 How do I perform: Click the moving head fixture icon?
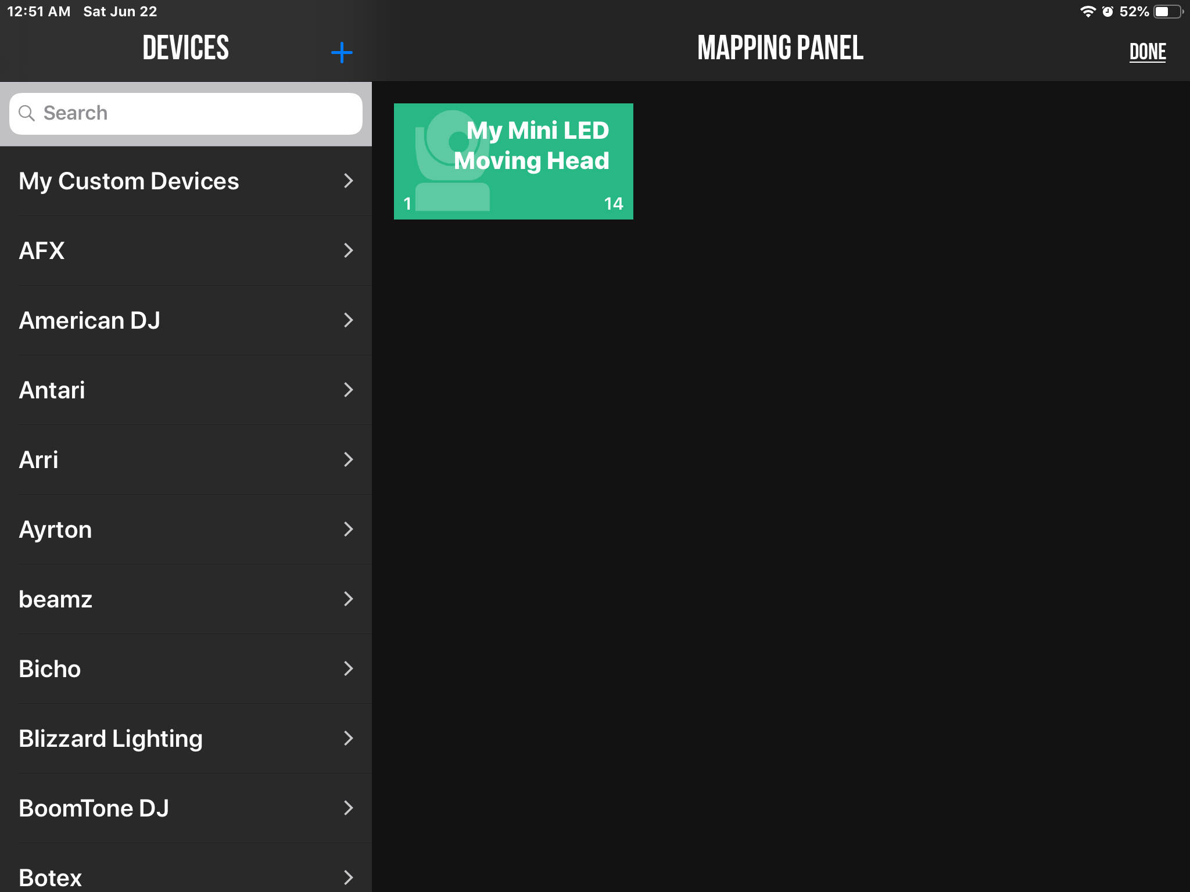[x=452, y=161]
